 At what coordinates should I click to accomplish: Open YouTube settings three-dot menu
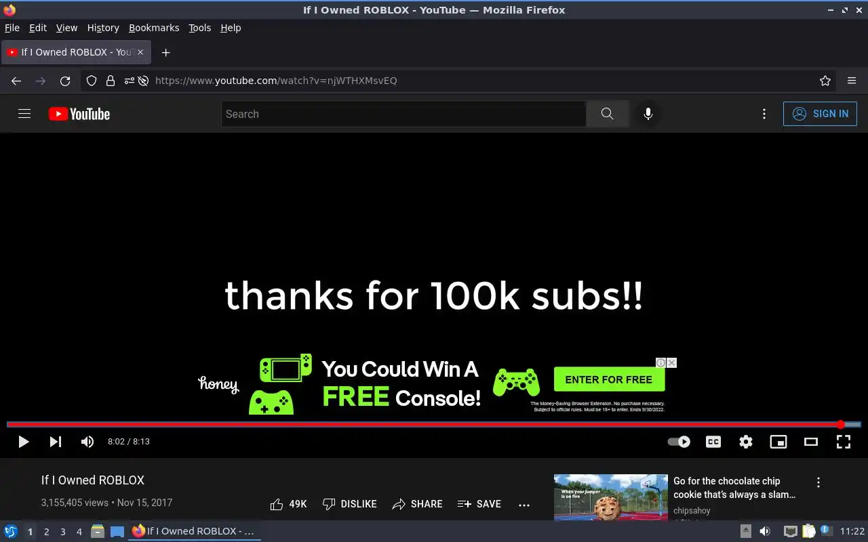point(764,114)
